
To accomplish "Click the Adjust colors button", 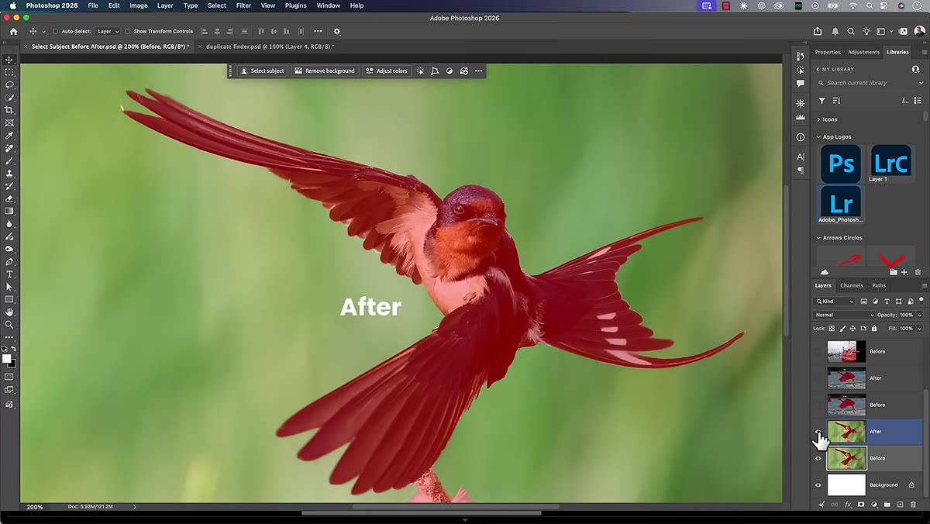I will [x=386, y=71].
